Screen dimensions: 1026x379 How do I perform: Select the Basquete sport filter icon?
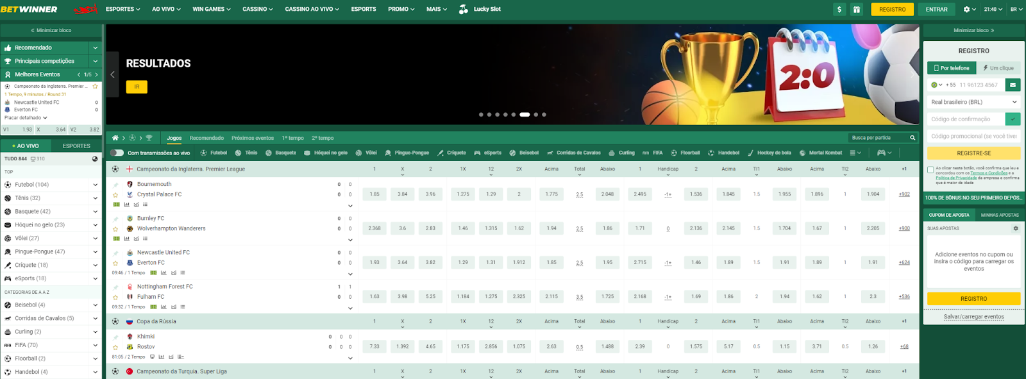click(269, 153)
